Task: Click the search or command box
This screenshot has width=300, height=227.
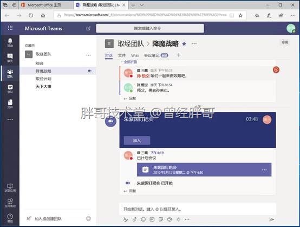Action: [x=150, y=28]
